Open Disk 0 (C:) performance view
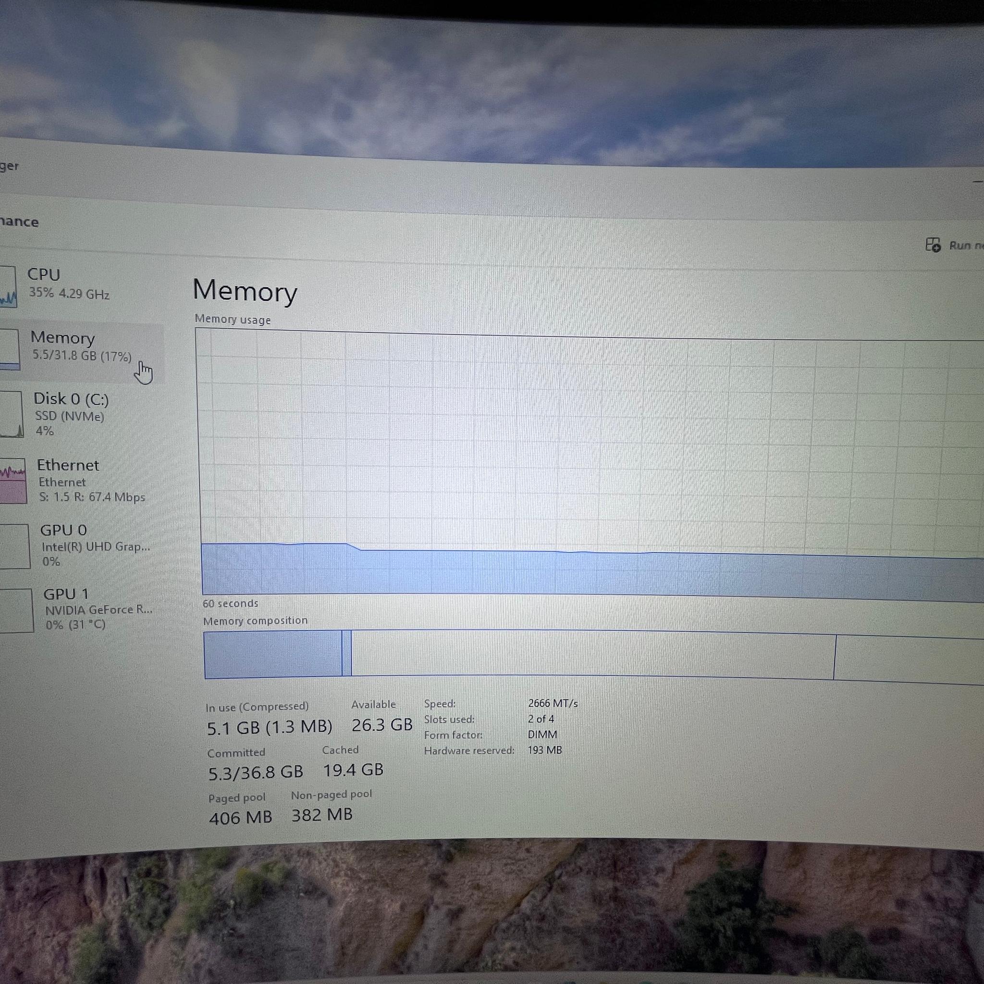984x984 pixels. (x=83, y=414)
